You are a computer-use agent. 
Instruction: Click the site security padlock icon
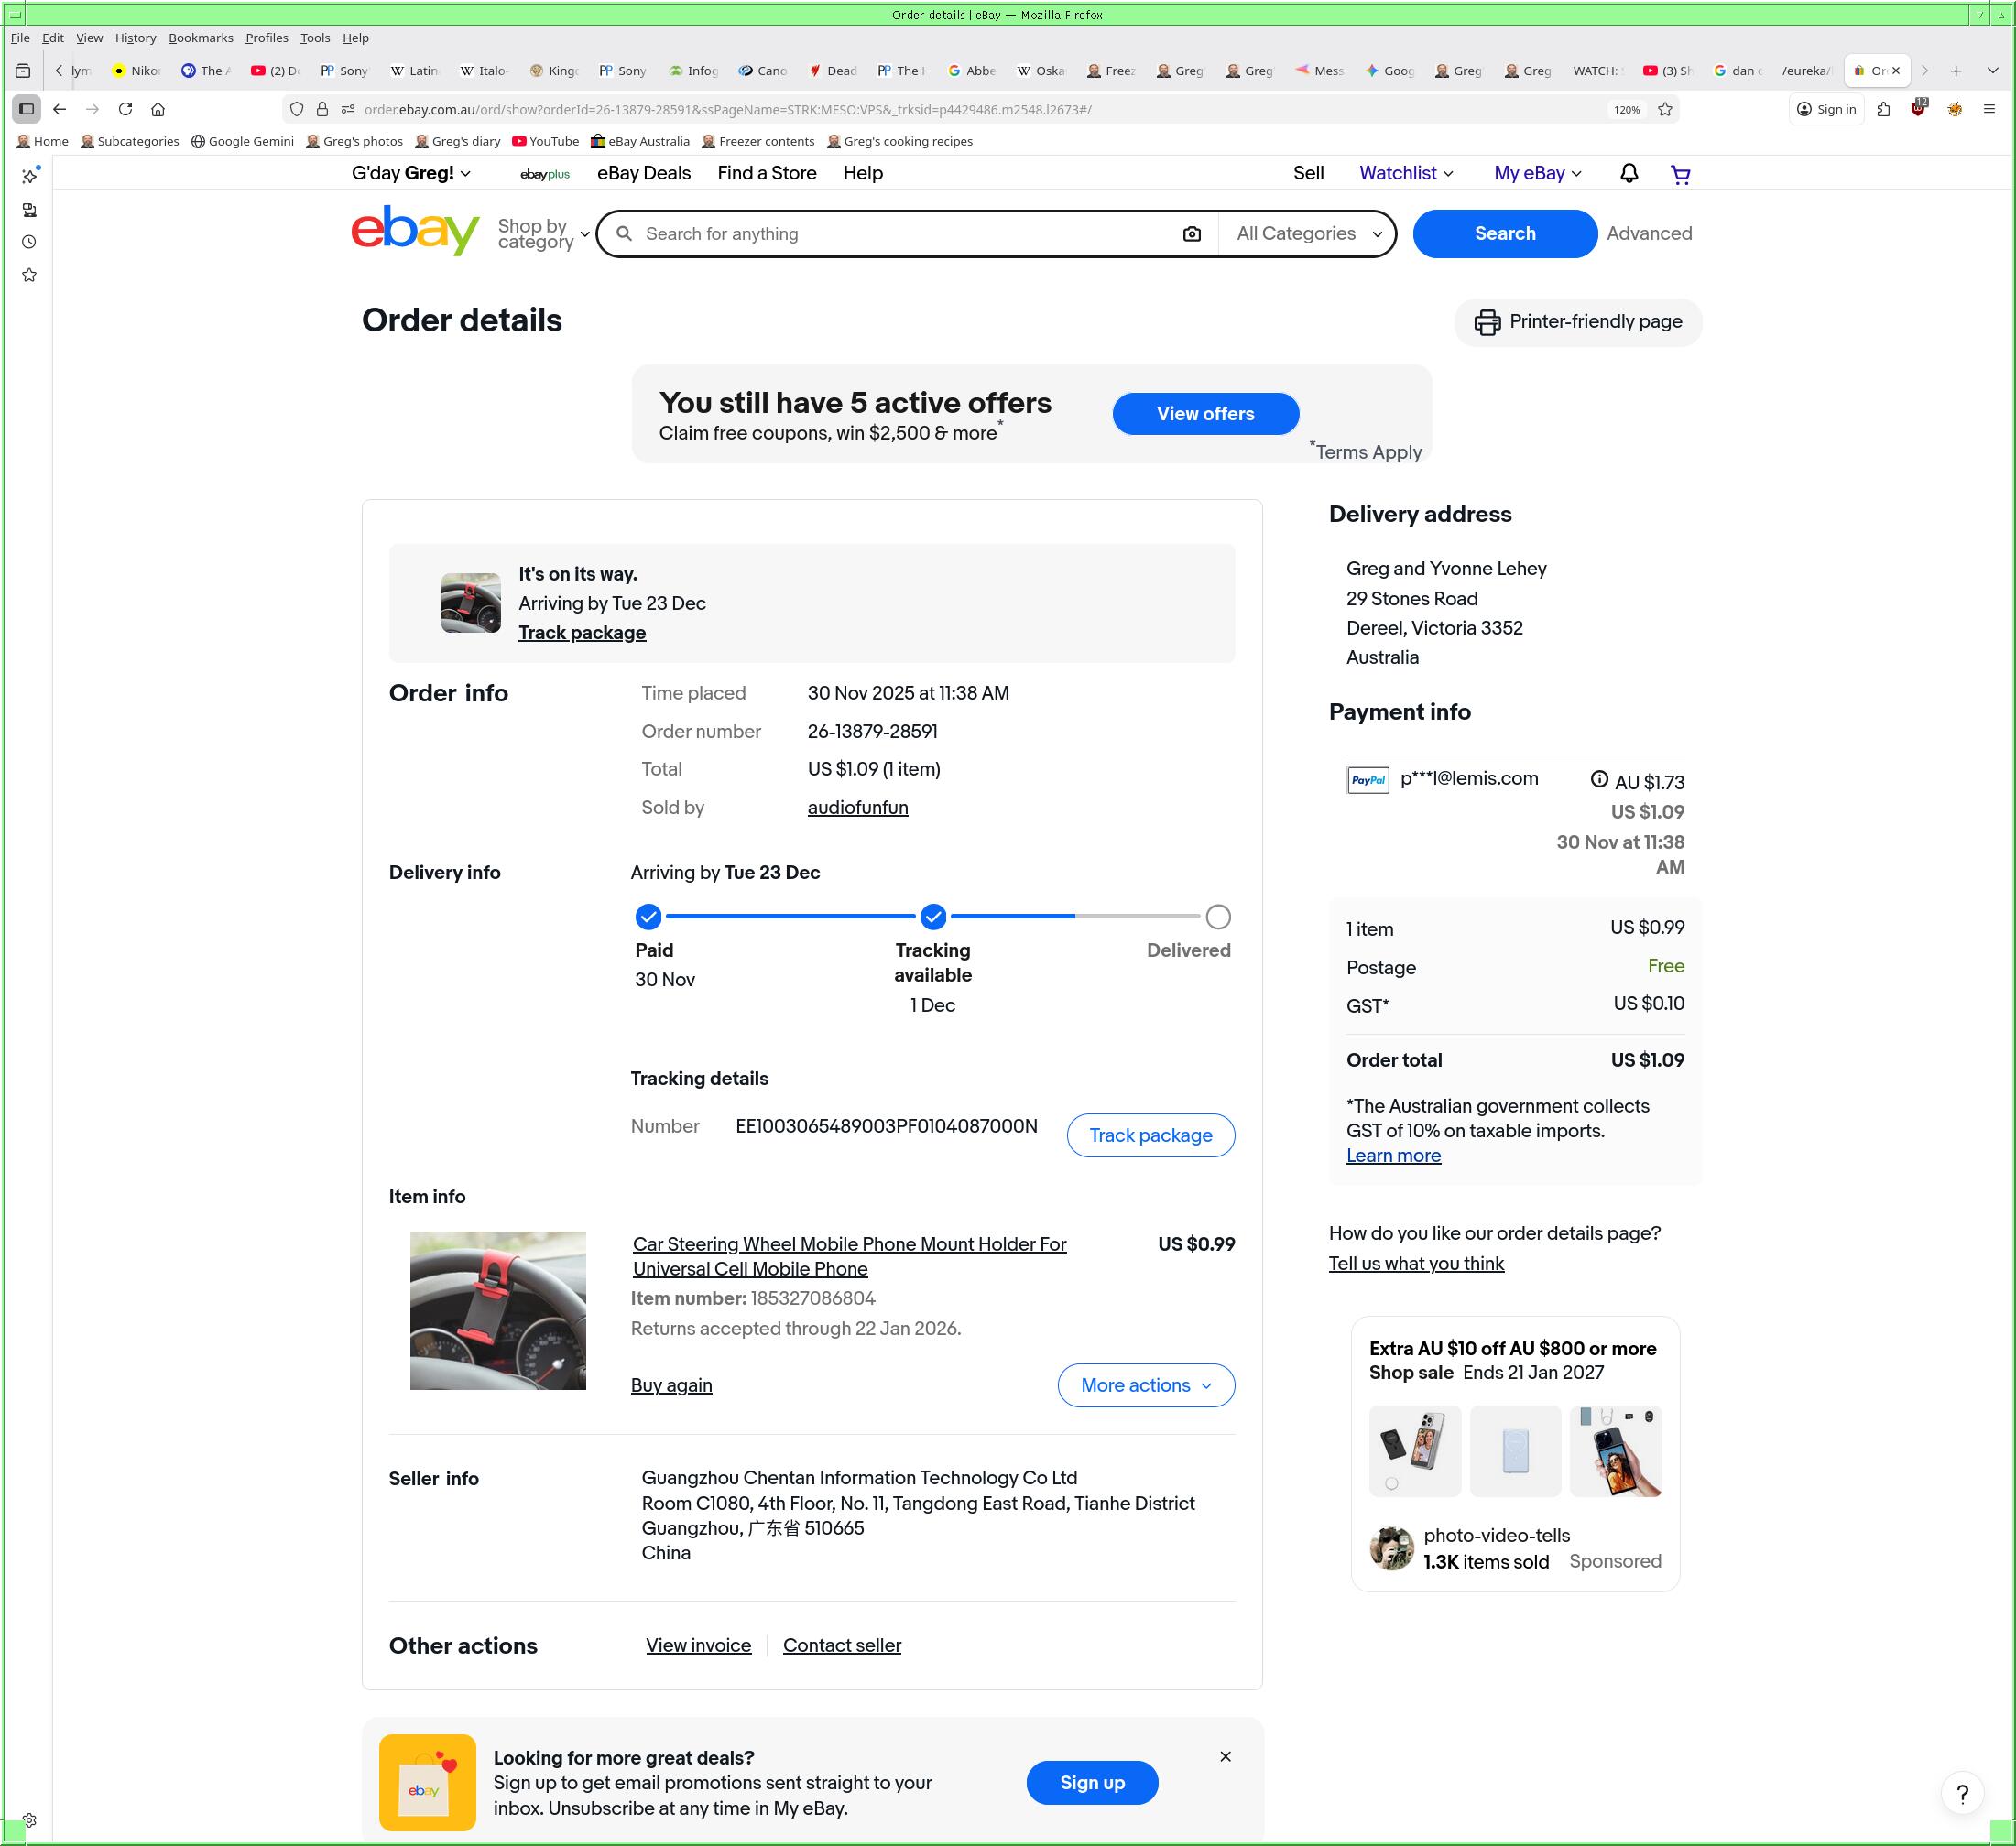322,109
